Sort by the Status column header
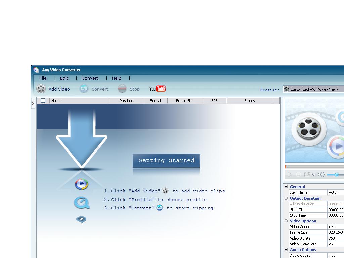Screen dimensions: 344x258 click(x=250, y=101)
